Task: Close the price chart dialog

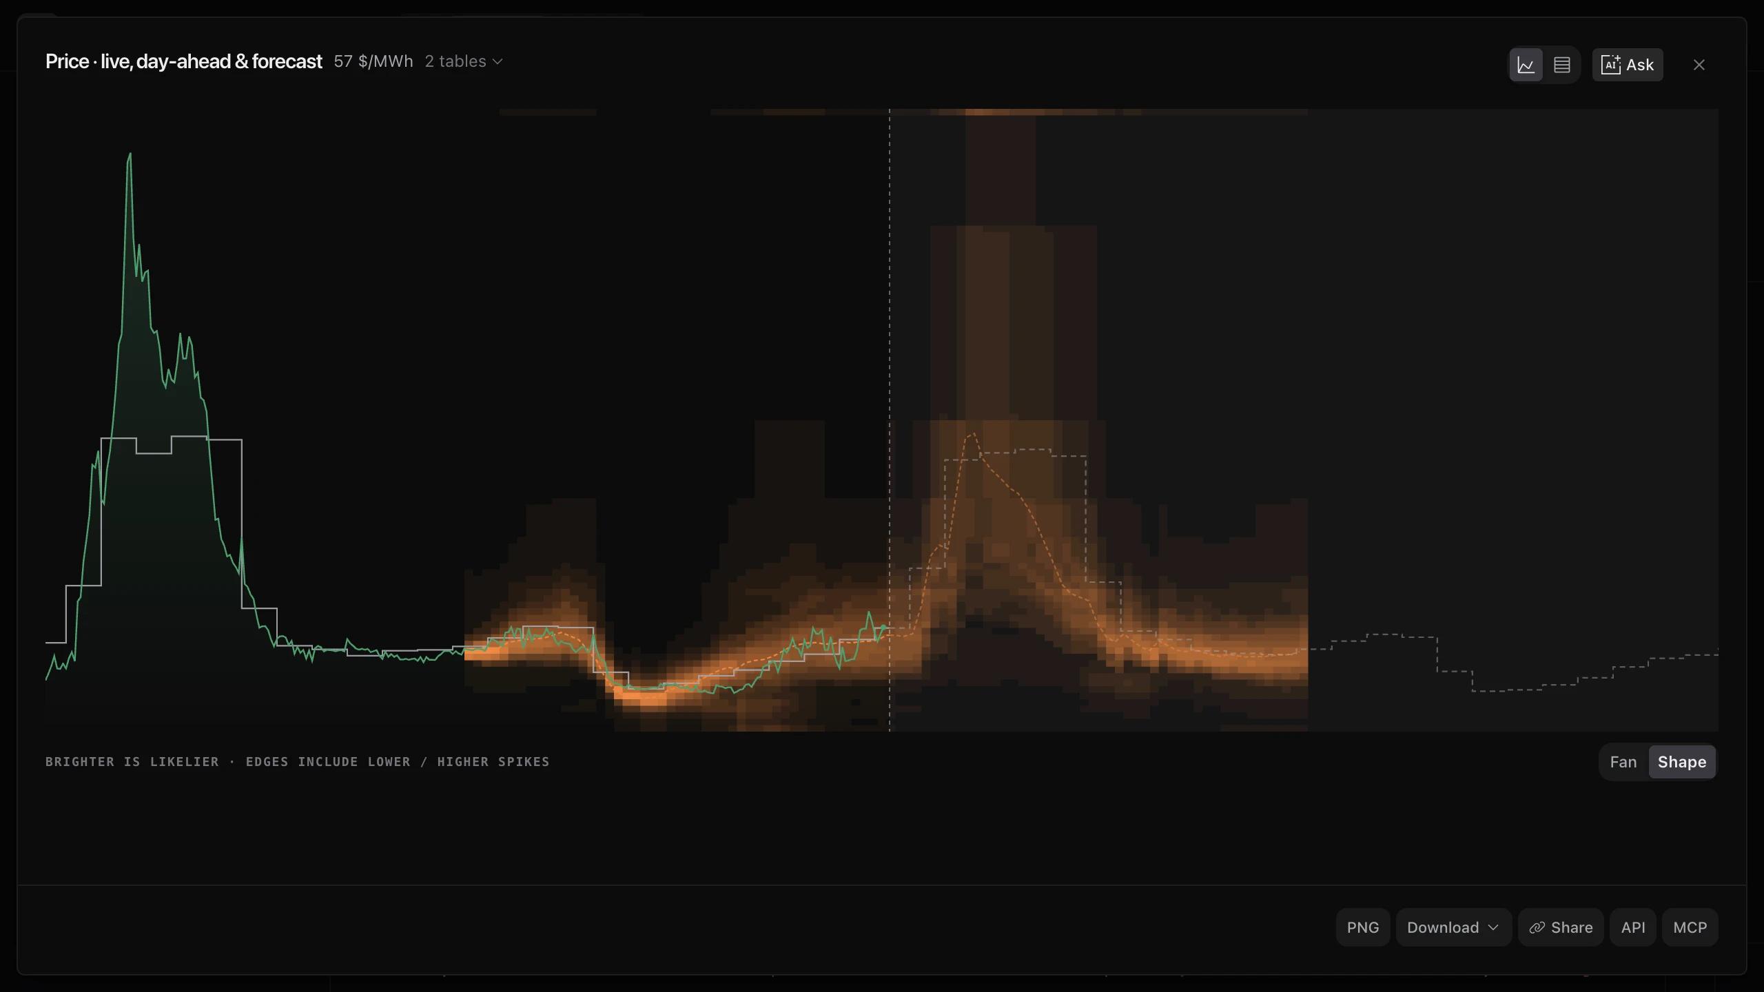Action: click(x=1699, y=65)
